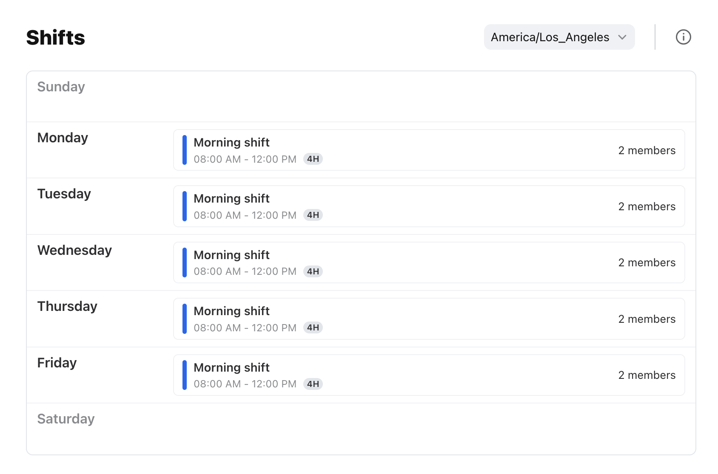Click Friday's 2 members count
This screenshot has height=474, width=718.
[x=647, y=375]
